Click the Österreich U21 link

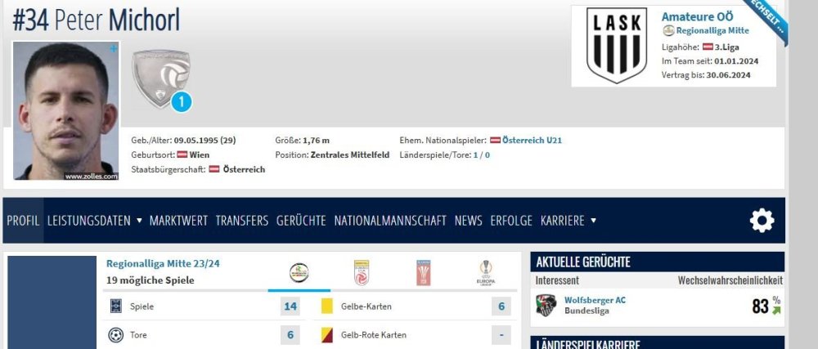(x=532, y=141)
